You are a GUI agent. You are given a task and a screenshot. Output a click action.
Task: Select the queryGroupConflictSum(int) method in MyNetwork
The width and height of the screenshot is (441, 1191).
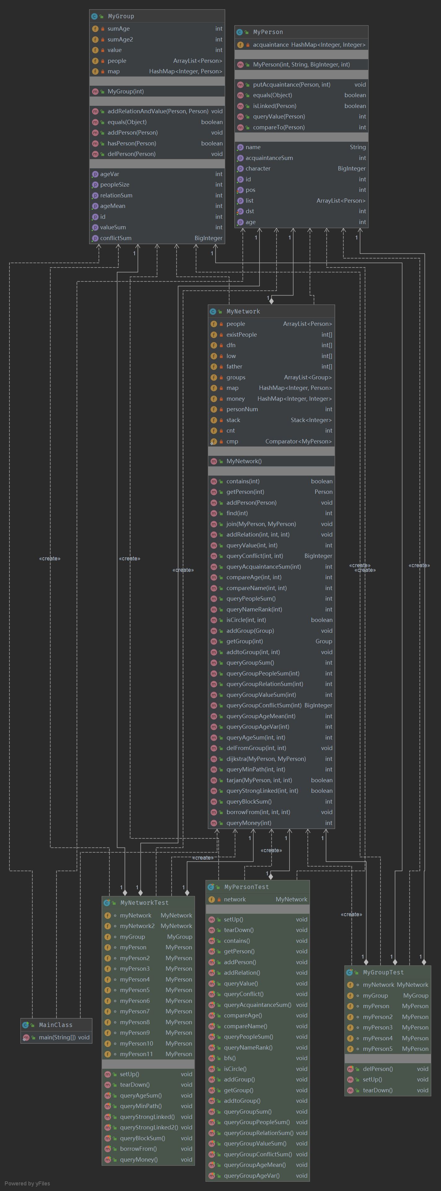tap(271, 706)
